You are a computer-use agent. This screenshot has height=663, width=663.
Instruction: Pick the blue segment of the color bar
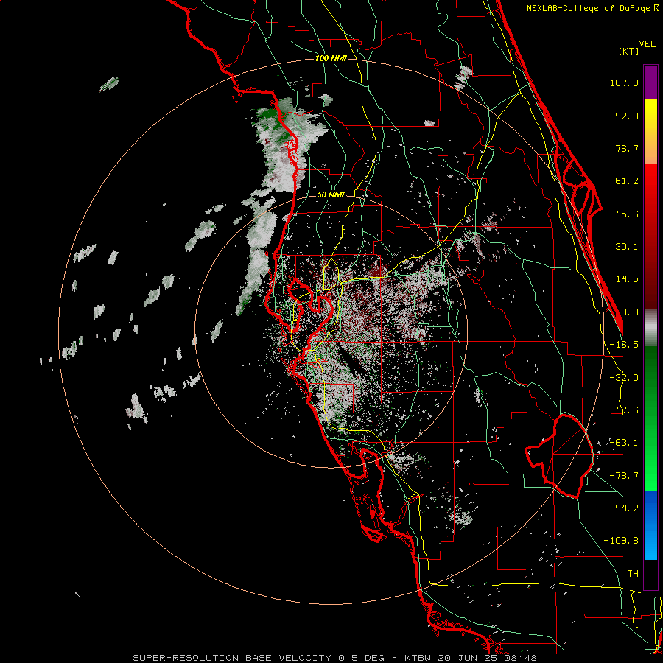650,525
